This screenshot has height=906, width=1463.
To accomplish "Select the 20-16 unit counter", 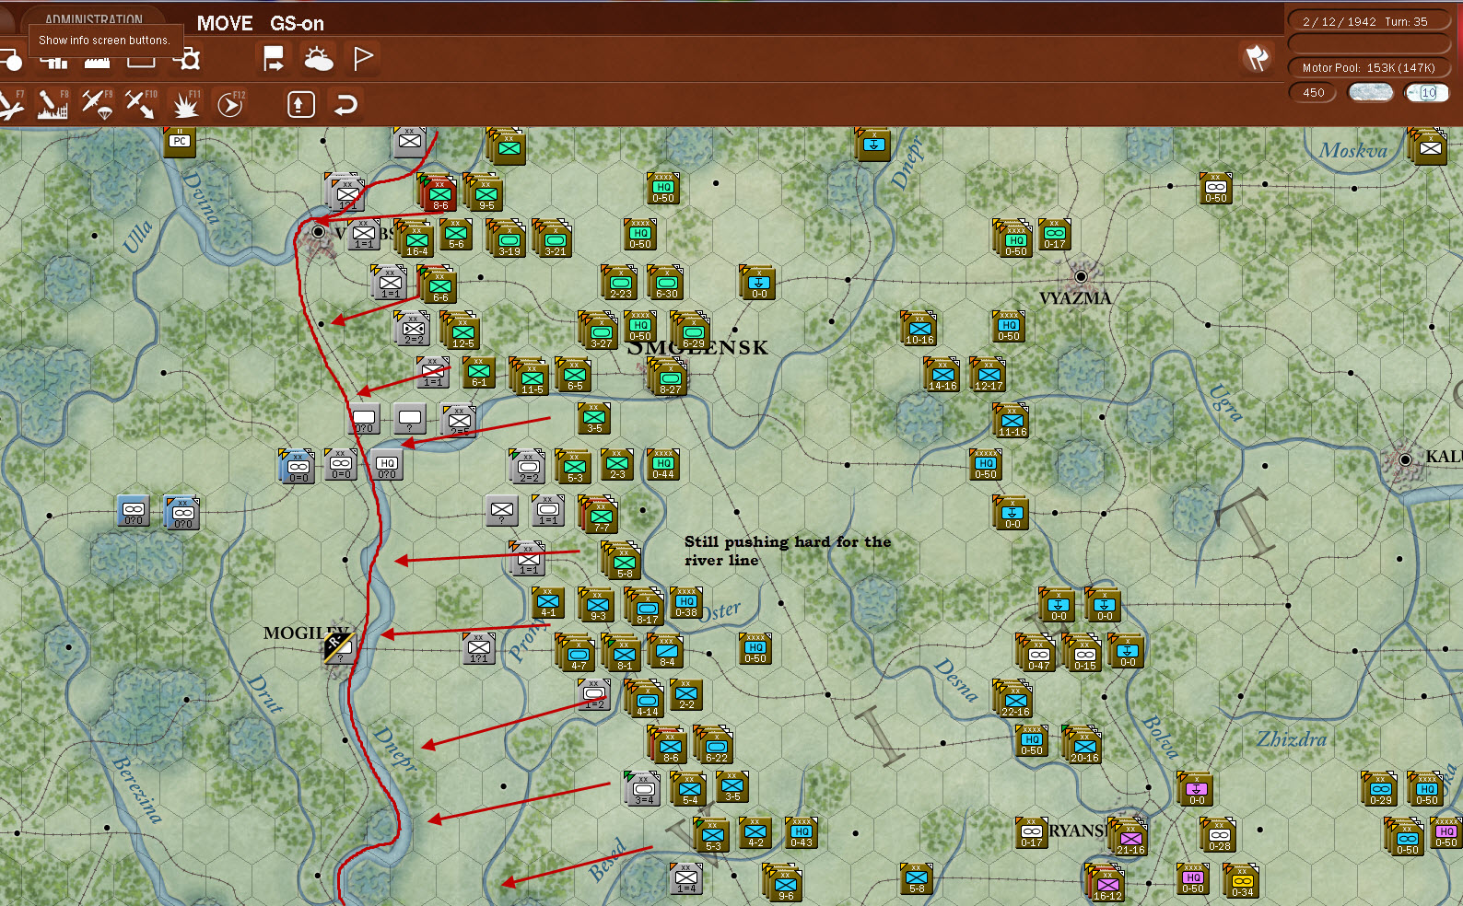I will coord(1084,746).
